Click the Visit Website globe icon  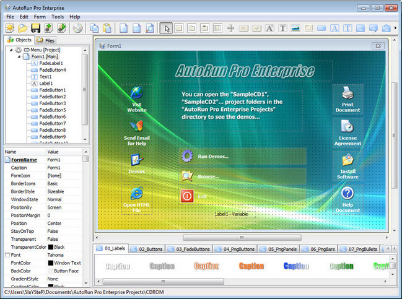coord(137,93)
